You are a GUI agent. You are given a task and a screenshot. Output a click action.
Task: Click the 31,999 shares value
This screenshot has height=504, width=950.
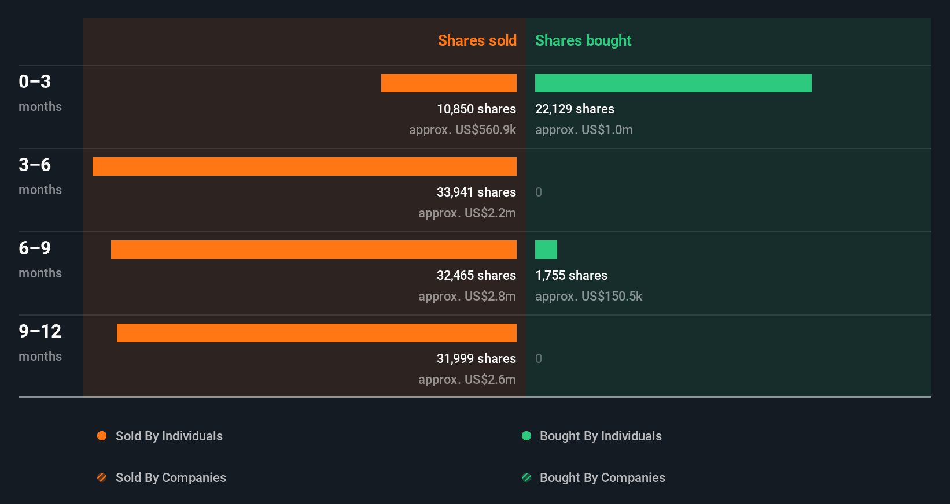tap(476, 359)
